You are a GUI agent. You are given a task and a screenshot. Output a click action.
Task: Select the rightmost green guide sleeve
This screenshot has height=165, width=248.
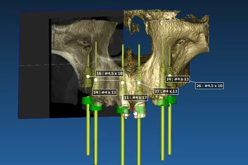(x=172, y=100)
